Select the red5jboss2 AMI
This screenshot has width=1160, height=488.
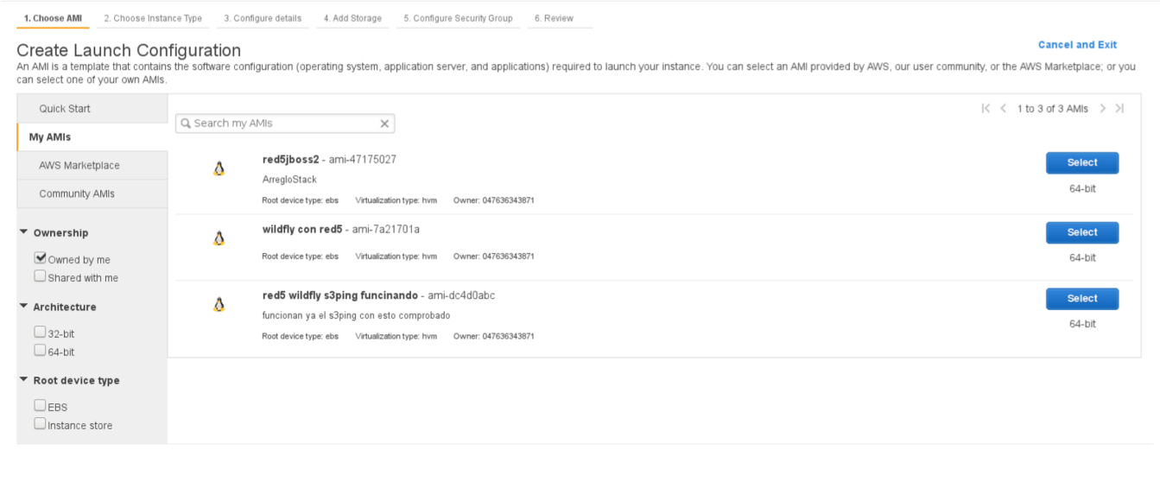coord(1081,162)
